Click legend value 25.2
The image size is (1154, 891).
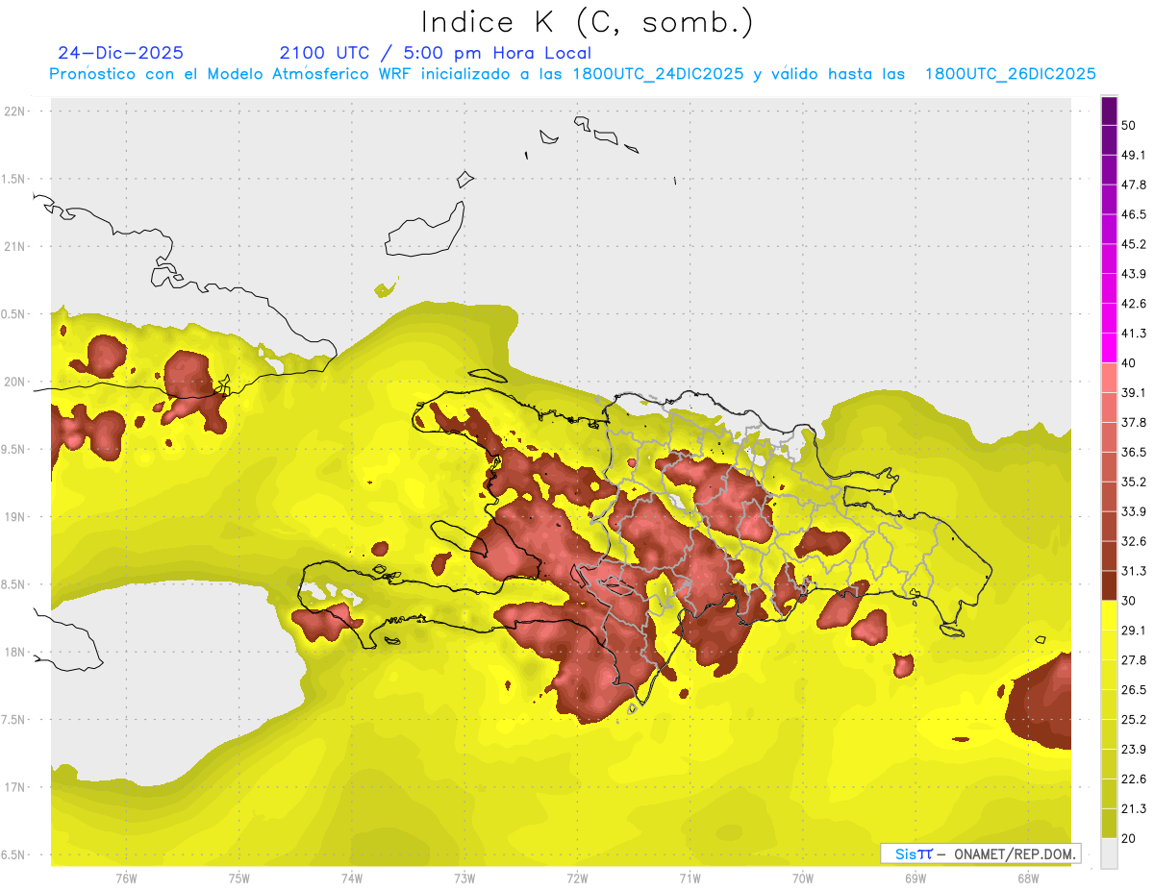tap(1134, 720)
